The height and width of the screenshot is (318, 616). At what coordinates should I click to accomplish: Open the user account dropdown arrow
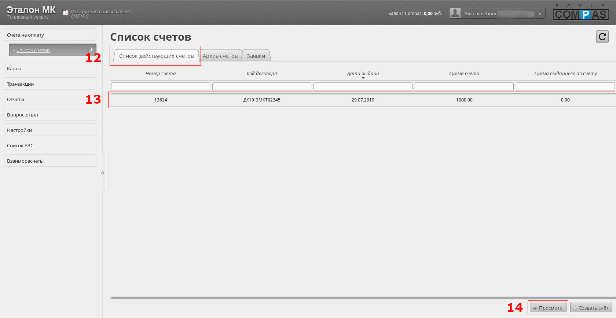540,14
